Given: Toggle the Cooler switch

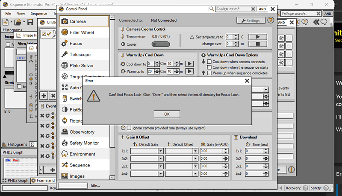Looking at the screenshot, I should 161,44.
